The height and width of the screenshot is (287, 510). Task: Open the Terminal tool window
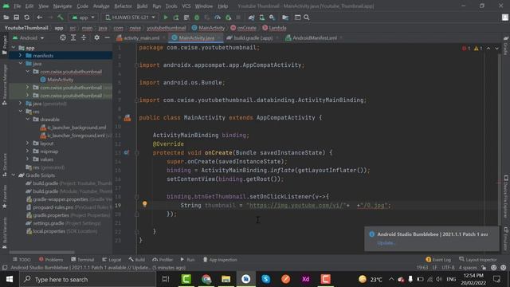pyautogui.click(x=82, y=260)
